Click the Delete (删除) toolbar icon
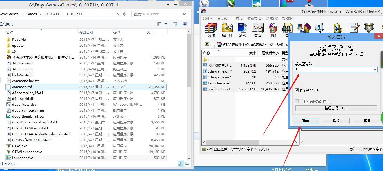 tap(273, 28)
